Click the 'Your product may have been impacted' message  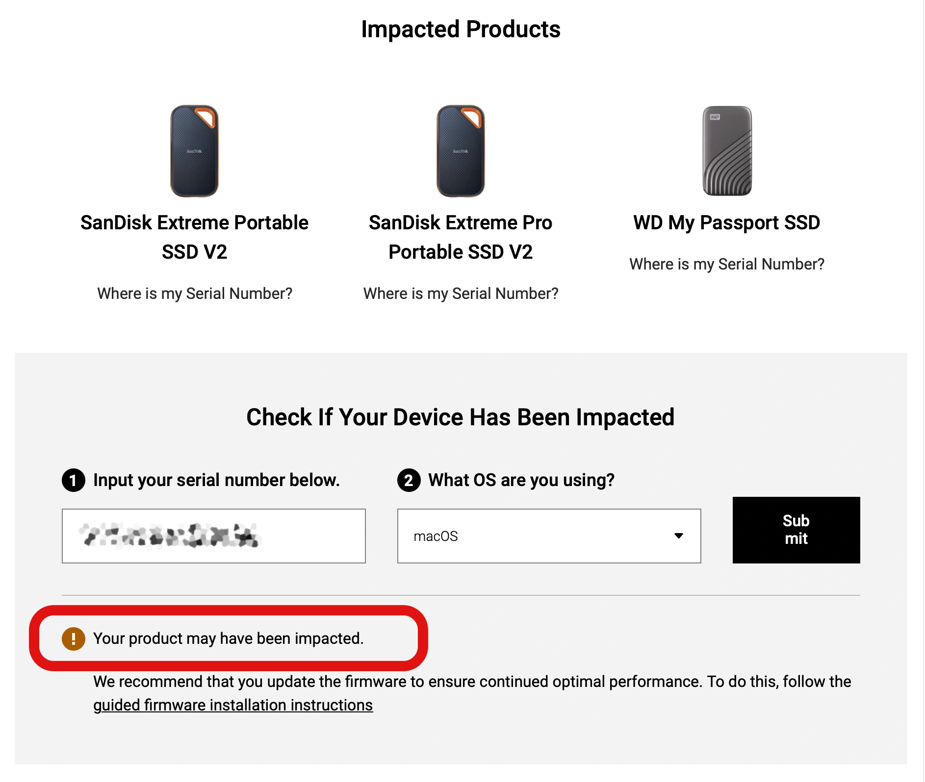(228, 638)
